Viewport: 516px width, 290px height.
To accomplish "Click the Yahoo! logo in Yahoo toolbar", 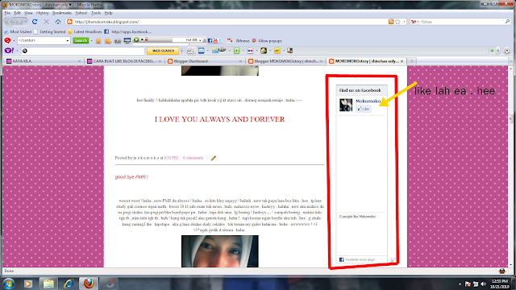I will tap(9, 51).
